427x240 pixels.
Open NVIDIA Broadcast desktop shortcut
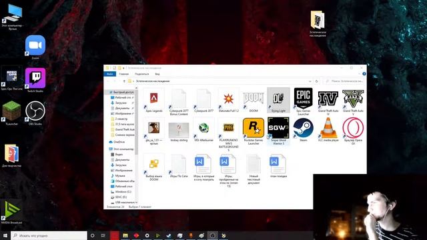click(11, 212)
